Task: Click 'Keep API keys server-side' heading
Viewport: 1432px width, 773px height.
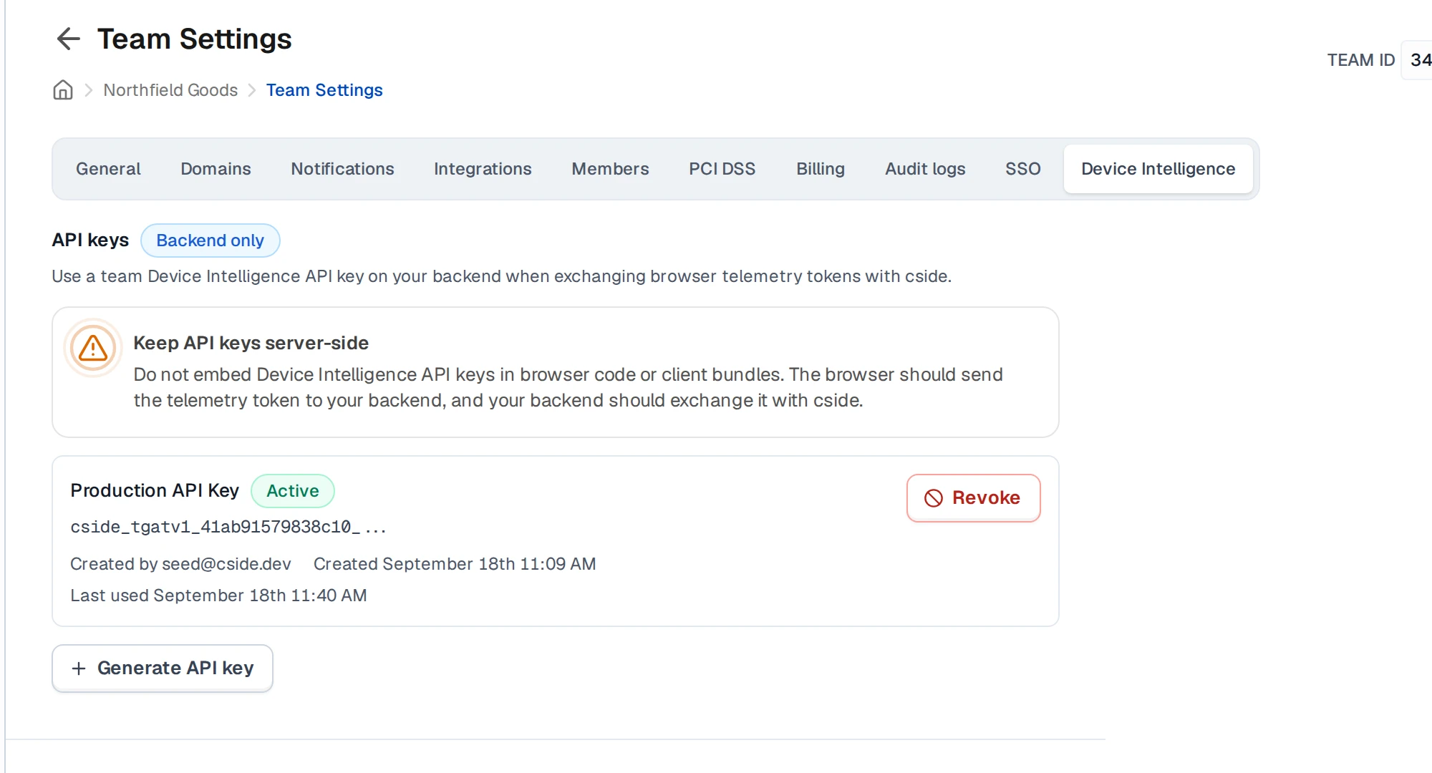Action: click(x=251, y=344)
